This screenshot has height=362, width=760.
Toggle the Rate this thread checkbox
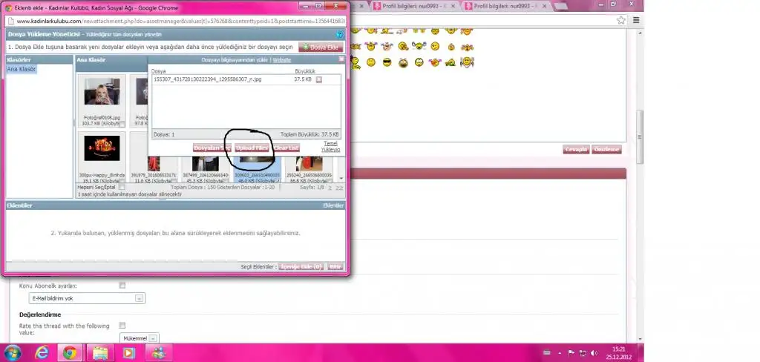(x=122, y=325)
